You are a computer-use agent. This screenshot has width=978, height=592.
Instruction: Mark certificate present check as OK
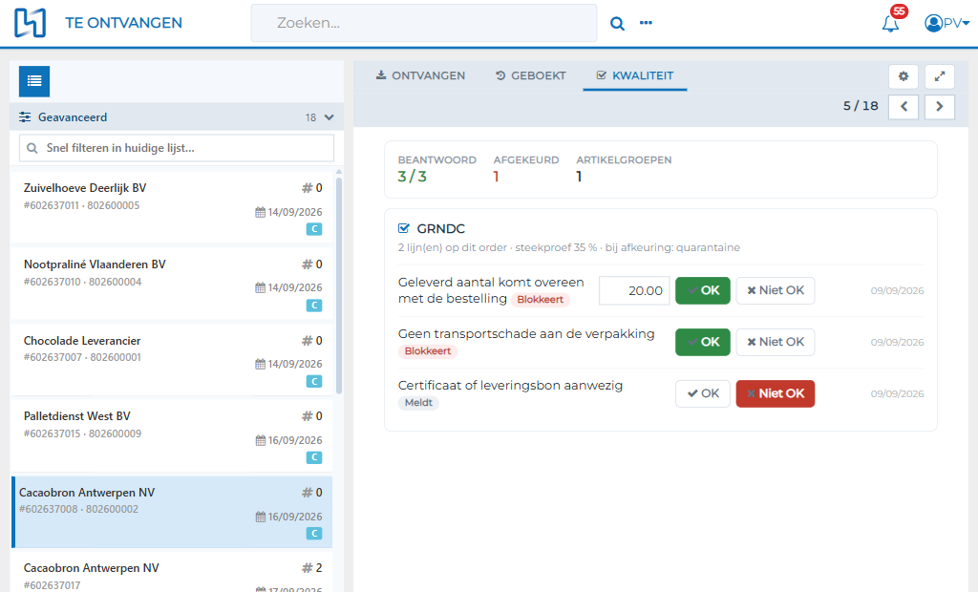click(x=702, y=393)
